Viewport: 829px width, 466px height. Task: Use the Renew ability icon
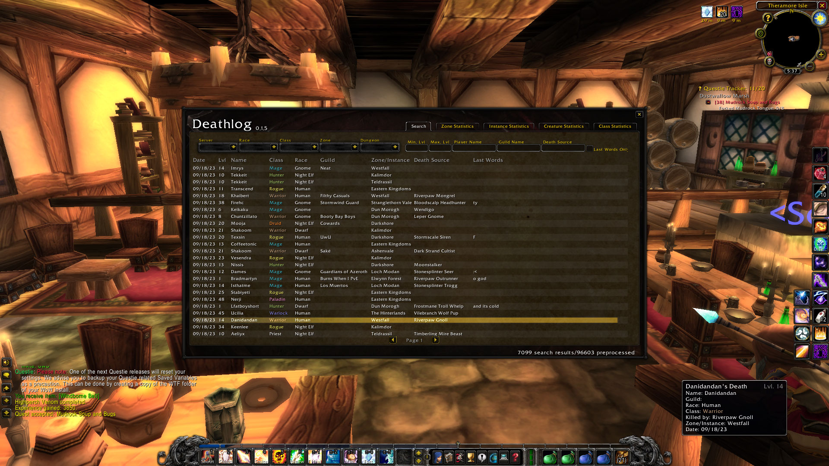297,457
